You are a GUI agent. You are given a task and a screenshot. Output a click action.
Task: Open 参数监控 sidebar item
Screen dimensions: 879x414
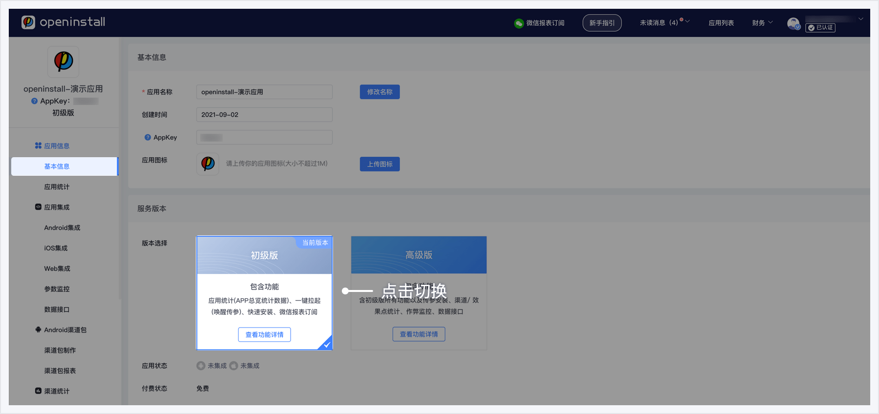57,289
